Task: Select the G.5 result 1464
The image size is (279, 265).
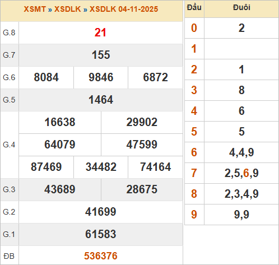Action: click(x=101, y=100)
